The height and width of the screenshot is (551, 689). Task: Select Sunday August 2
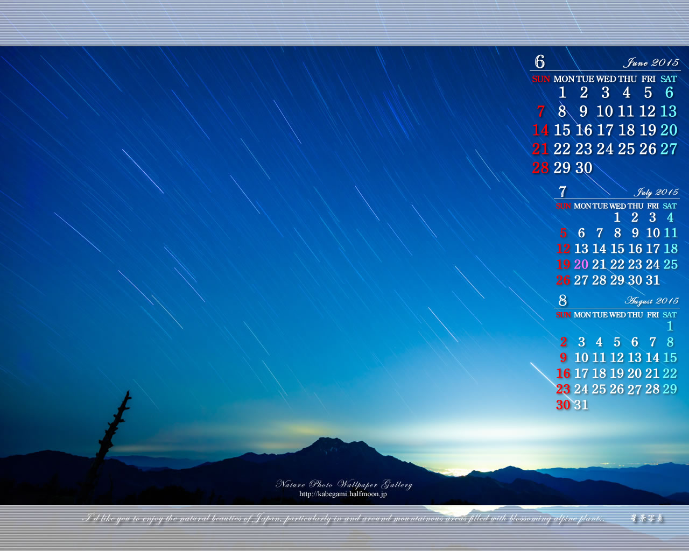click(x=563, y=342)
